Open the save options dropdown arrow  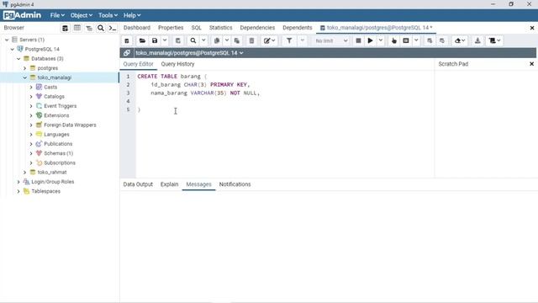point(165,40)
